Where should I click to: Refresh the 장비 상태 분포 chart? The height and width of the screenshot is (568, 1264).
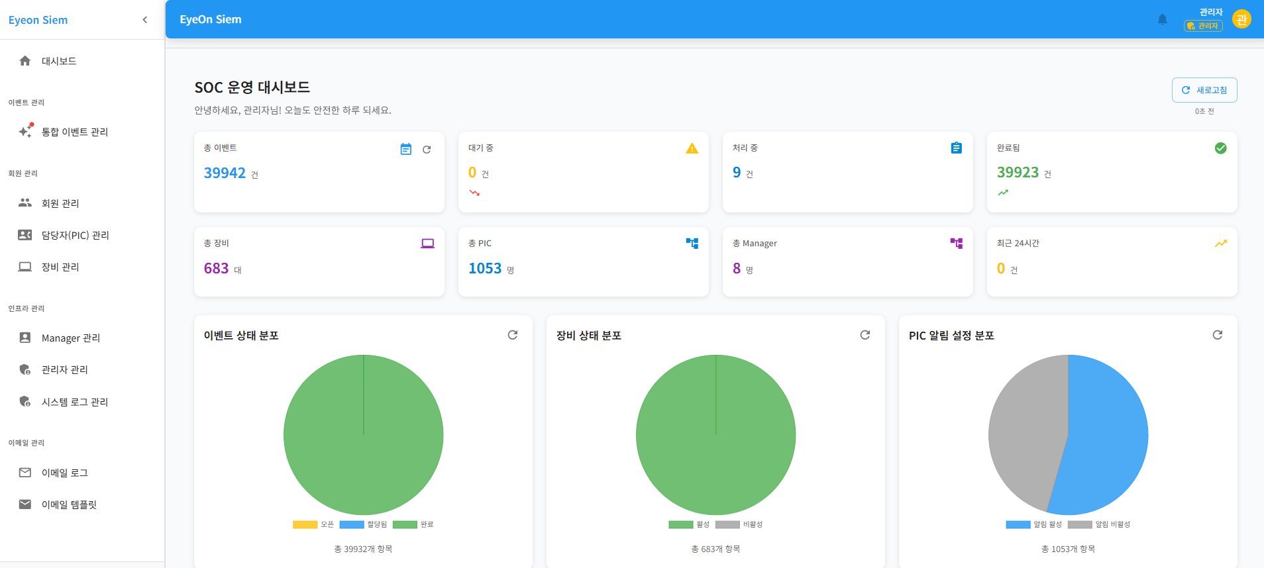point(865,335)
